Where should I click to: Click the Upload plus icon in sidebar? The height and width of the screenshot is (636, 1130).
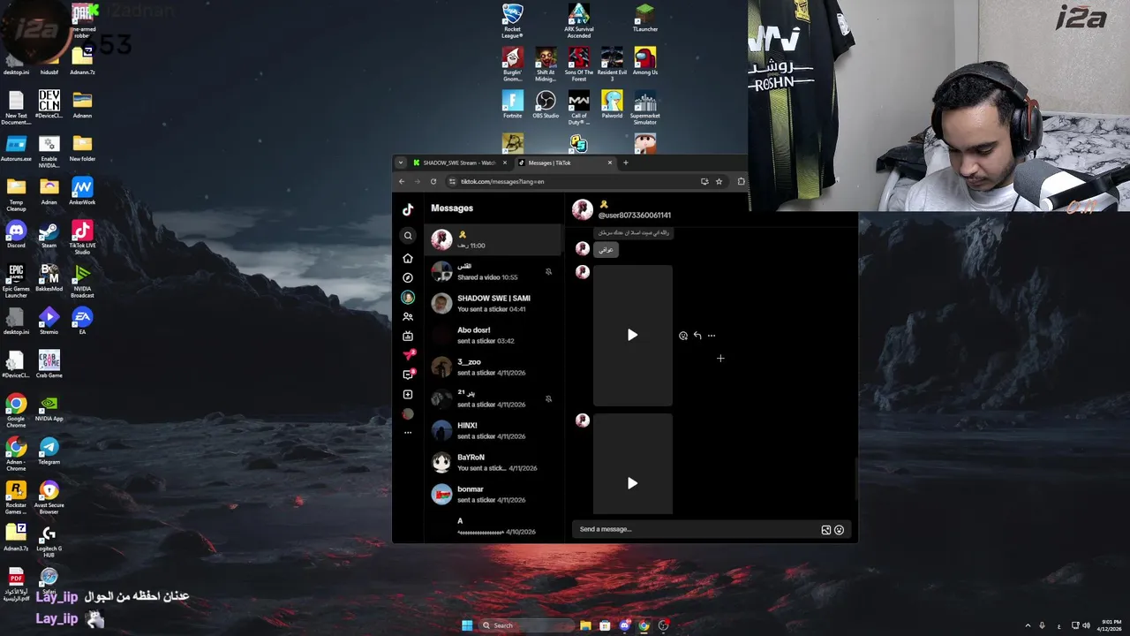[x=408, y=394]
